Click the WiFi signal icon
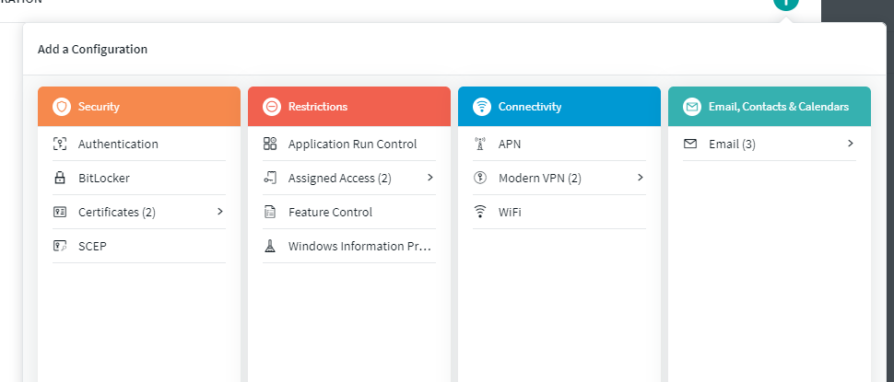894x382 pixels. [480, 212]
